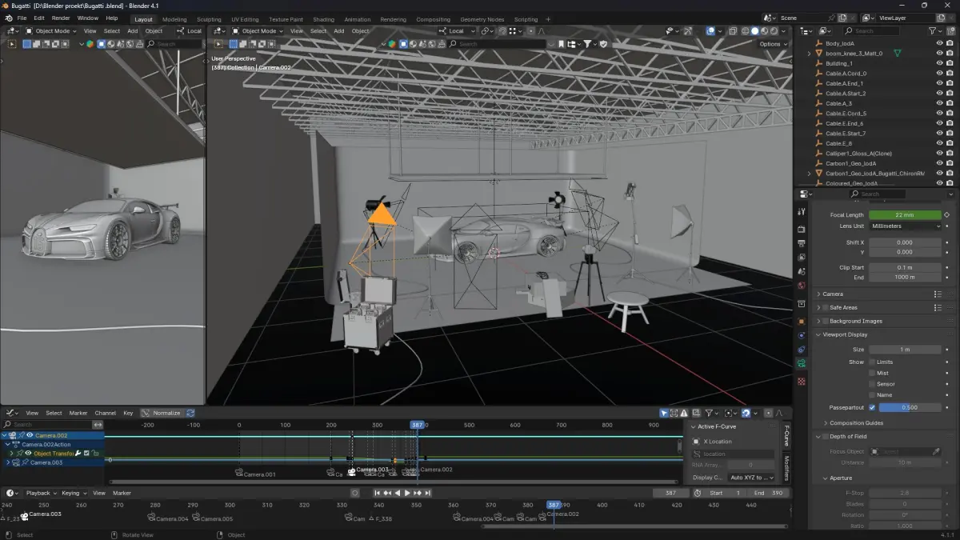The image size is (960, 540).
Task: Collapse the Aperture subpanel
Action: tap(826, 478)
